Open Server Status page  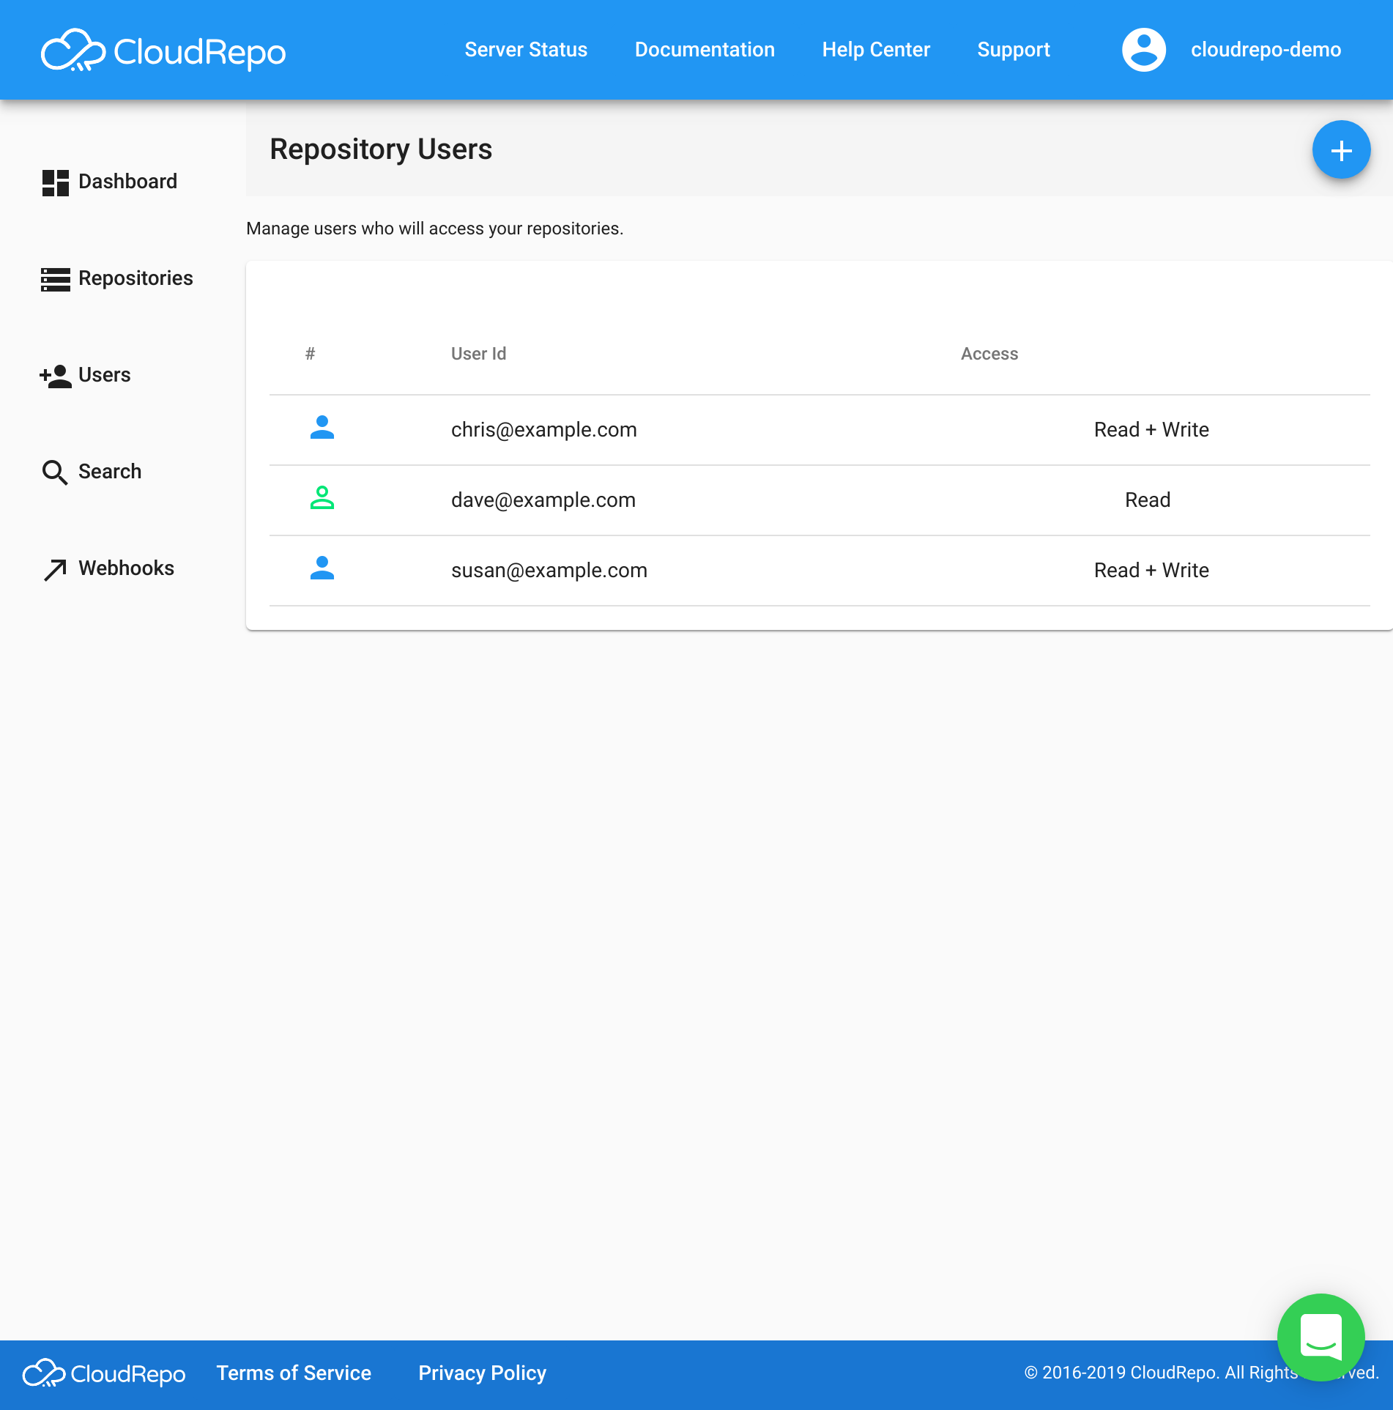pyautogui.click(x=526, y=50)
